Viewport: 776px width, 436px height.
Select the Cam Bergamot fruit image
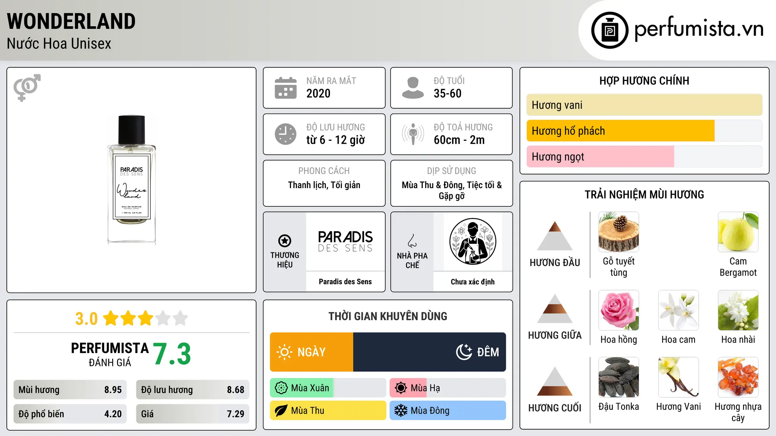point(738,232)
